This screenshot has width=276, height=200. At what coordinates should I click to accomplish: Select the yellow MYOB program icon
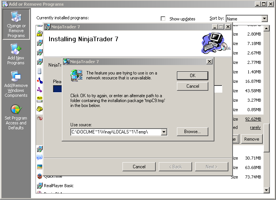[40, 99]
